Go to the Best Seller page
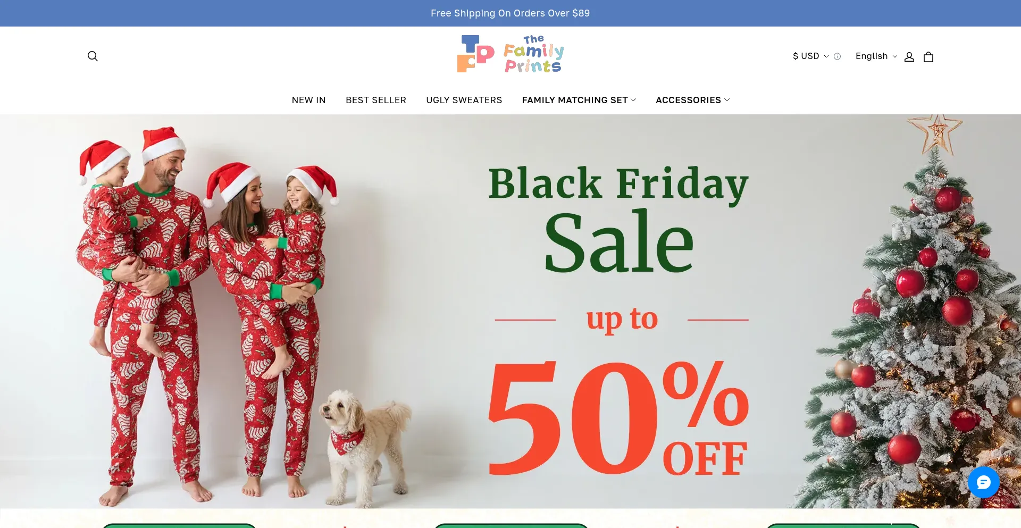Screen dimensions: 1021x528 [x=376, y=100]
